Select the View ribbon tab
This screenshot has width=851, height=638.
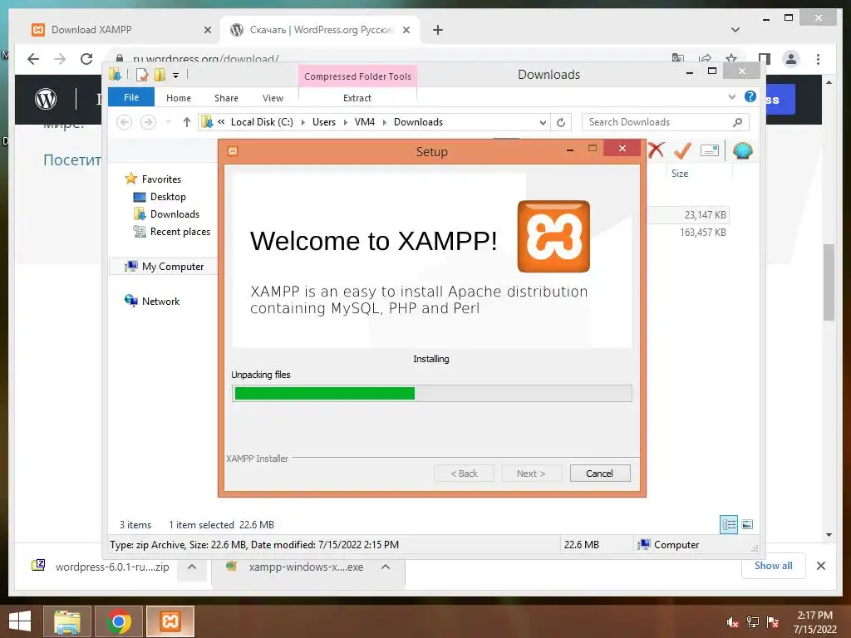coord(273,98)
